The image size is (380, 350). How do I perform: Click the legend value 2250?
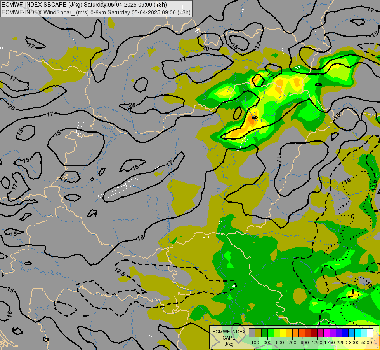point(342,343)
